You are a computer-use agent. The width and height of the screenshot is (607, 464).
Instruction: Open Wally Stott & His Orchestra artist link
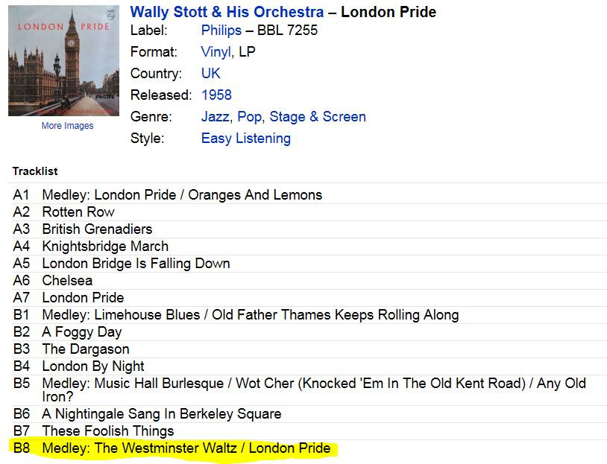tap(227, 12)
